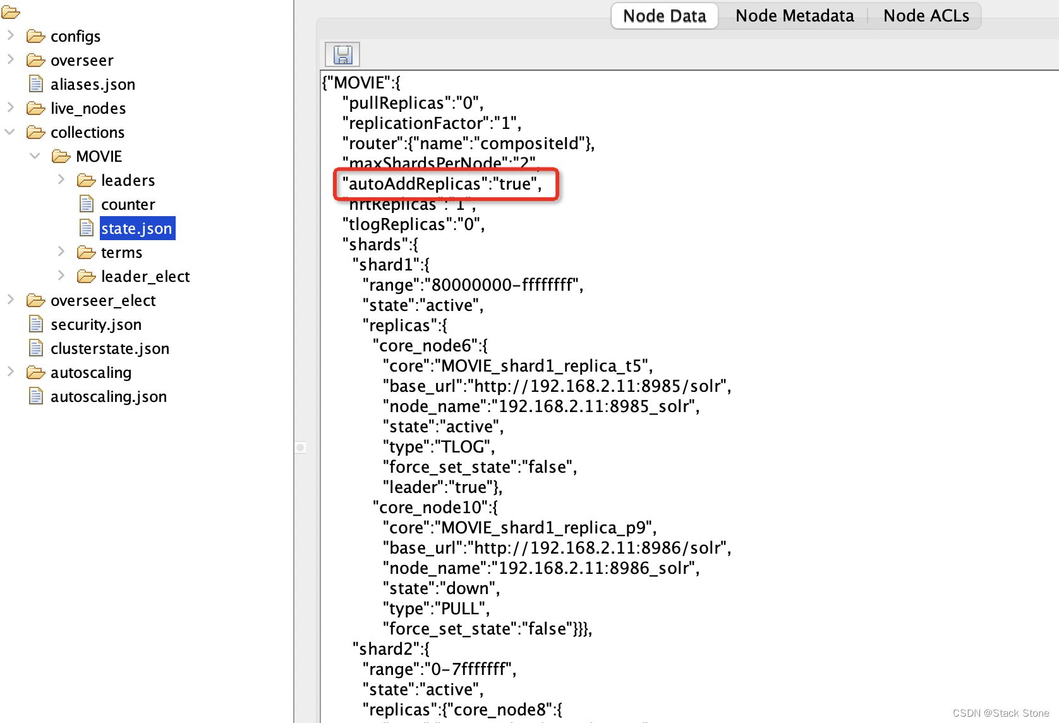Click the collections folder icon
Image resolution: width=1059 pixels, height=723 pixels.
point(36,133)
